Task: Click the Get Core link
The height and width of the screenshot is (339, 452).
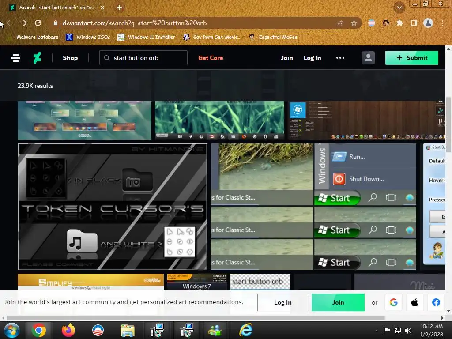Action: tap(211, 58)
